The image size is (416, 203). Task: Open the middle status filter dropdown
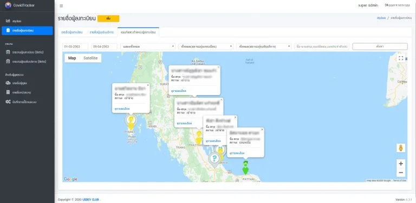tap(206, 46)
